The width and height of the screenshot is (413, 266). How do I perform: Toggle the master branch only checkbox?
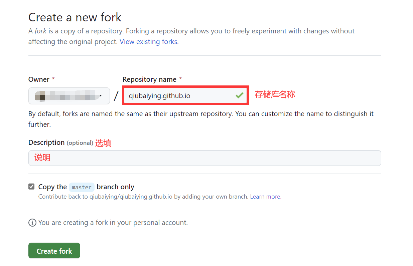point(31,187)
